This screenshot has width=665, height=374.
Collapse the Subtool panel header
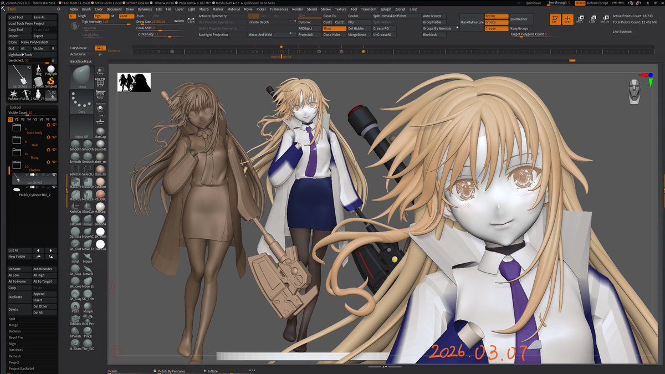[x=16, y=106]
